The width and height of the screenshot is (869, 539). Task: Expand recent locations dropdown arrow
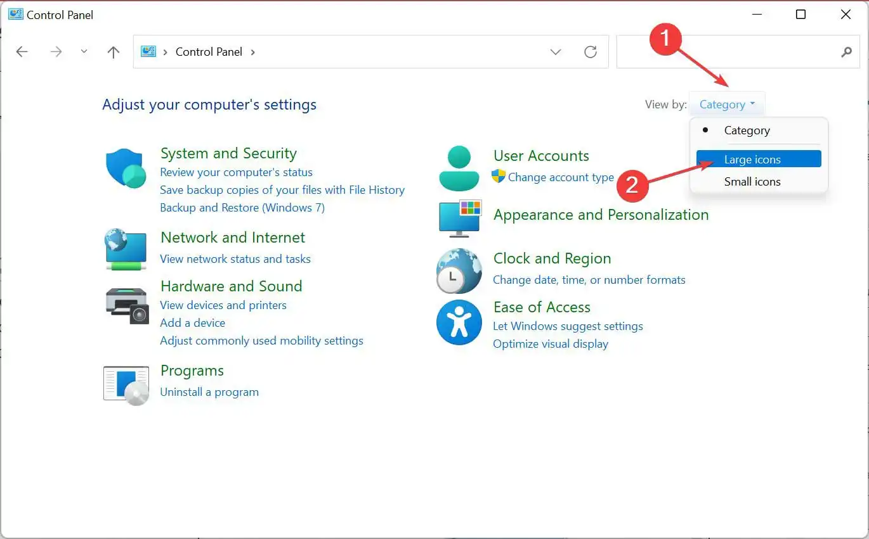[84, 52]
